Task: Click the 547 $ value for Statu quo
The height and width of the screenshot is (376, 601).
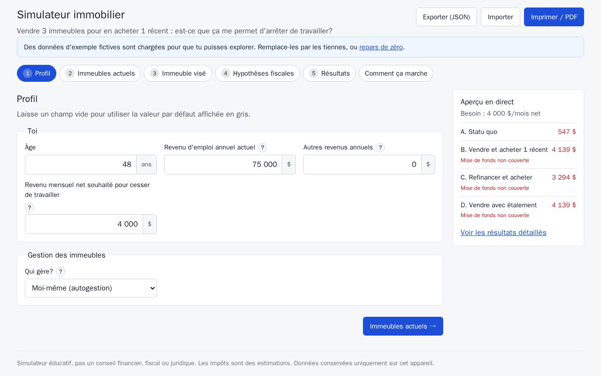Action: [567, 132]
